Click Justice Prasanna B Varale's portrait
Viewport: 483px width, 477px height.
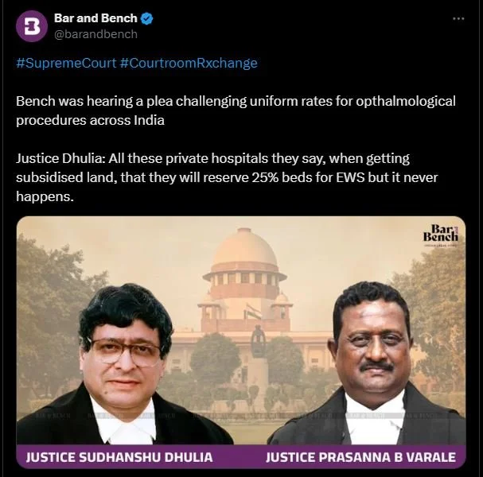(370, 363)
